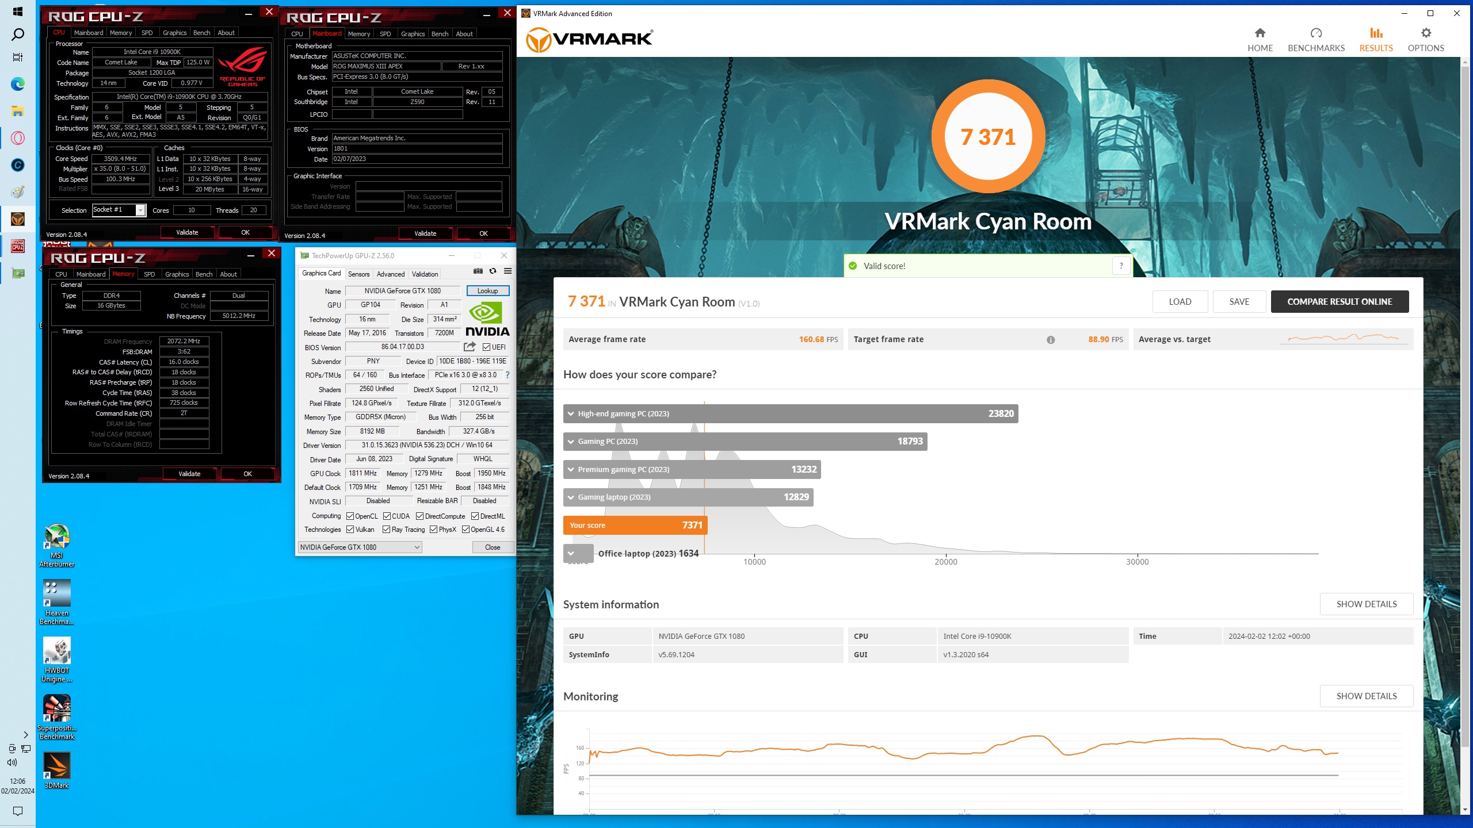Click the taskbar clock showing 12:06
This screenshot has height=828, width=1473.
pyautogui.click(x=18, y=781)
